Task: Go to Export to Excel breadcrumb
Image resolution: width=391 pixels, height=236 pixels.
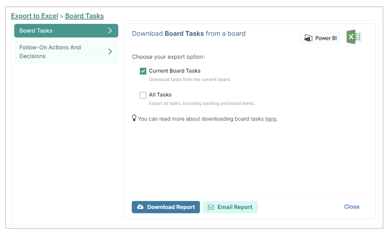Action: tap(34, 16)
